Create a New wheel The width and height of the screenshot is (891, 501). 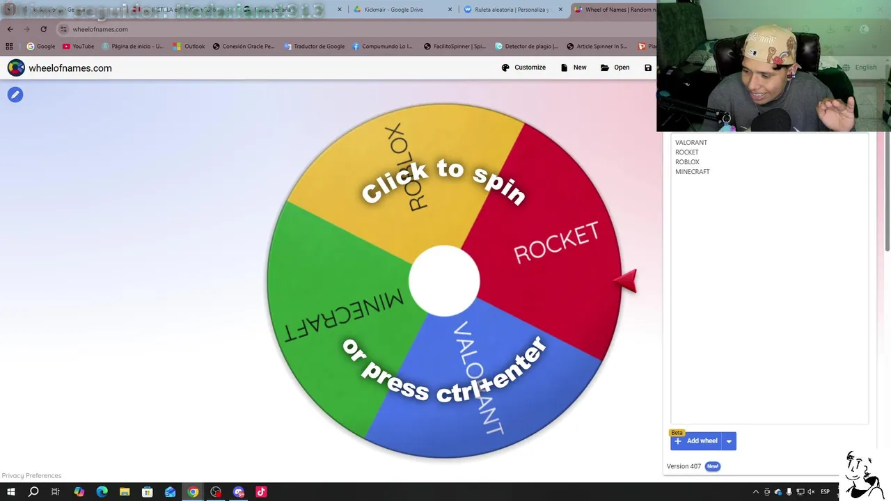[574, 67]
